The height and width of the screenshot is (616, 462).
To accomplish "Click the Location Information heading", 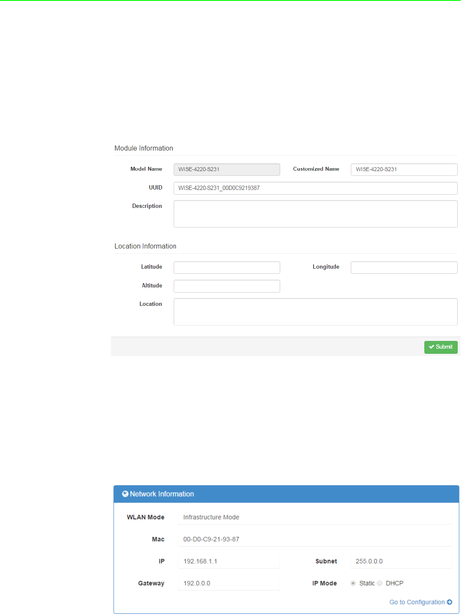I will (x=145, y=246).
